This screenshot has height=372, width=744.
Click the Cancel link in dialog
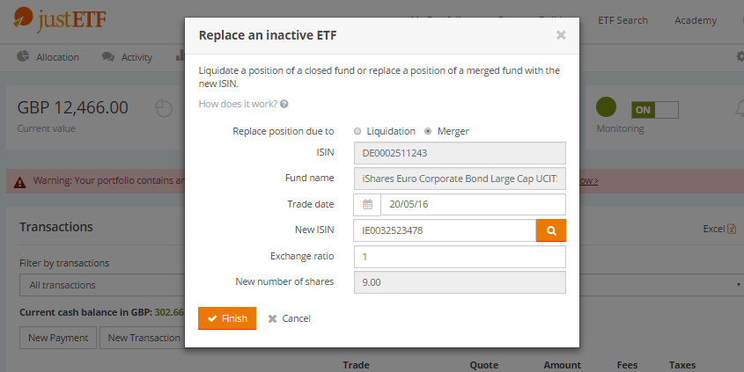(290, 318)
